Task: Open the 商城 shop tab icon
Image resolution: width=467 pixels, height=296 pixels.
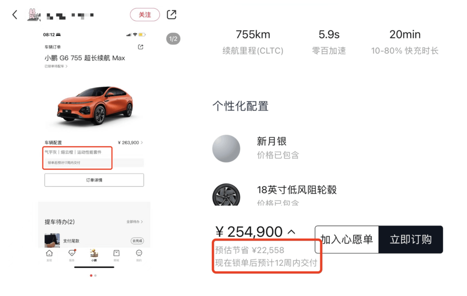Action: pyautogui.click(x=116, y=253)
